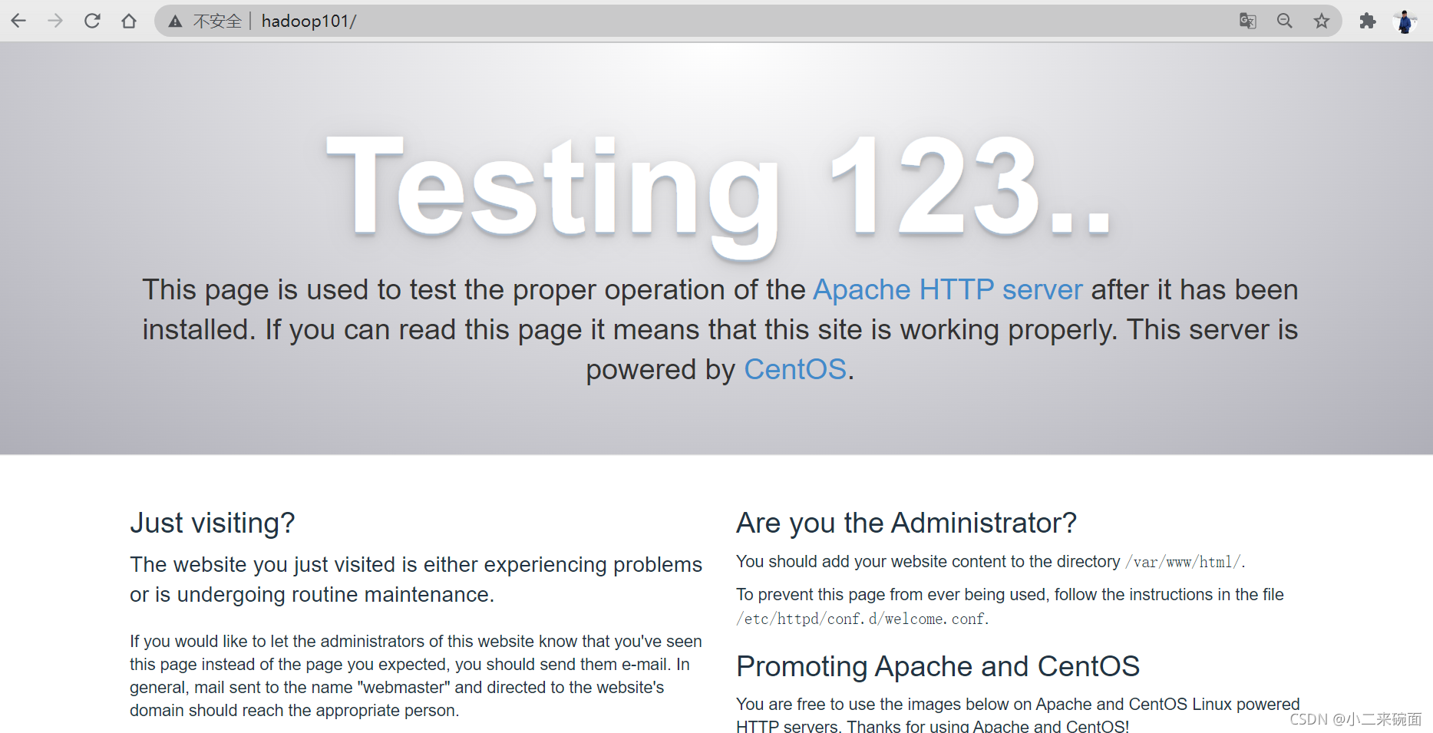Click the zoom magnifier icon in address bar
Viewport: 1433px width, 733px height.
(x=1285, y=21)
